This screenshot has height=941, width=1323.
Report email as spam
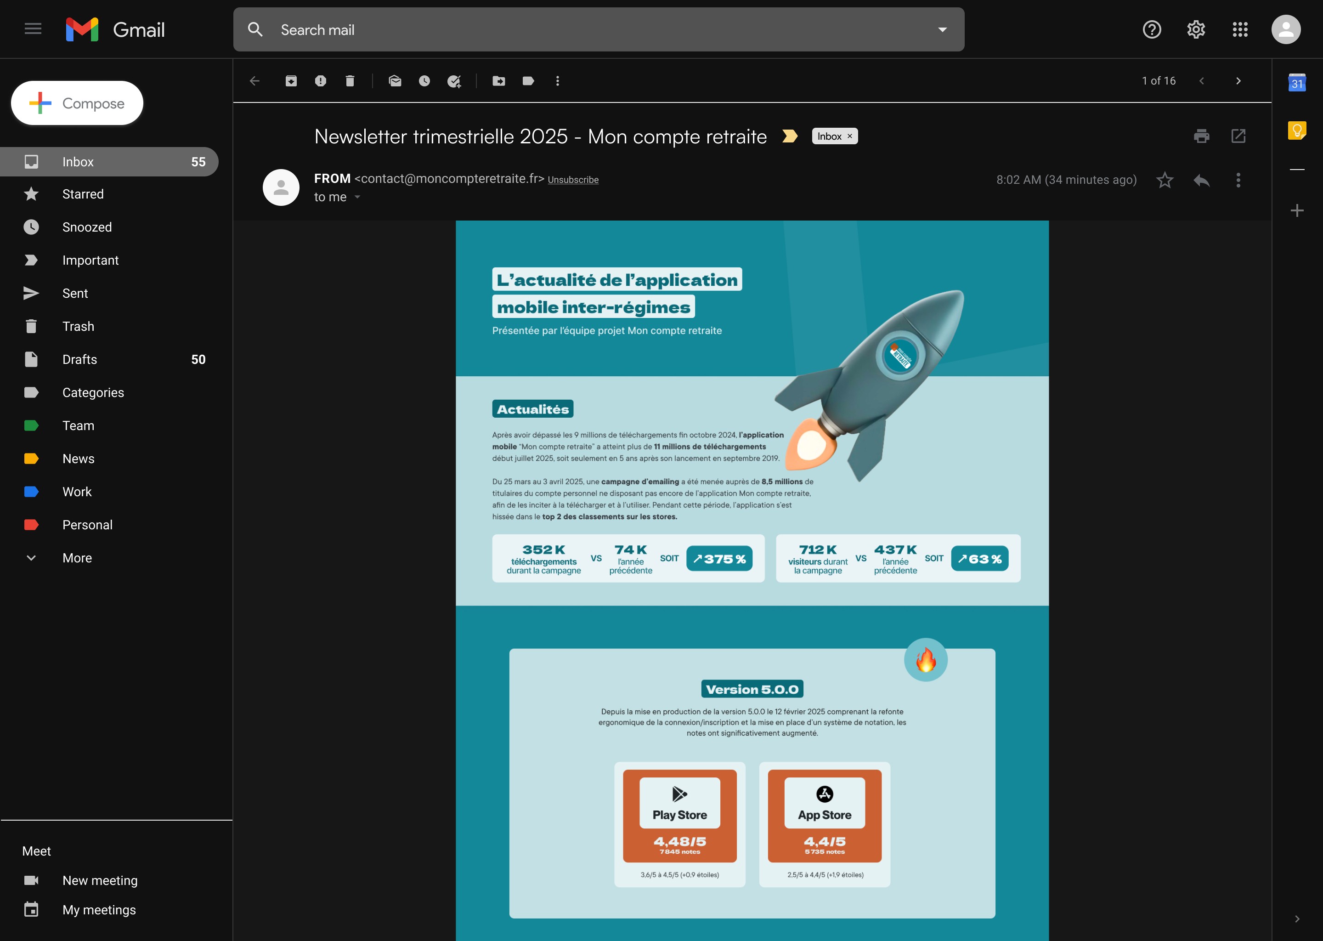click(320, 81)
